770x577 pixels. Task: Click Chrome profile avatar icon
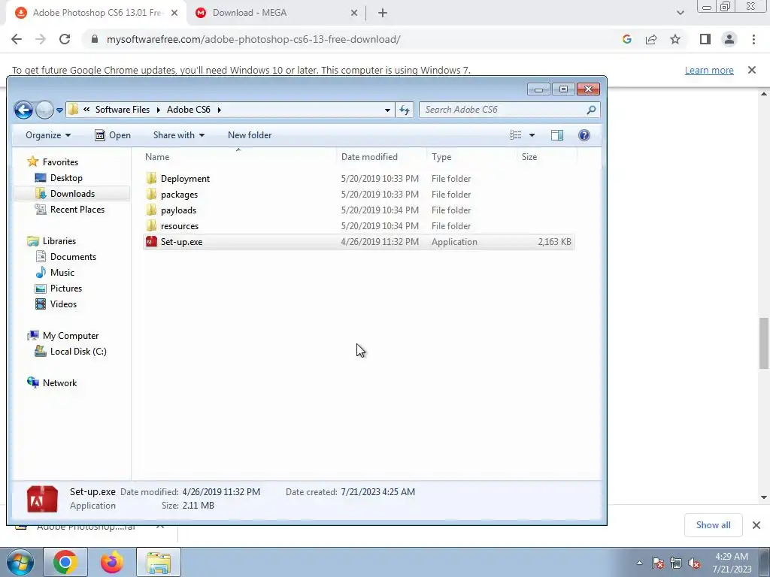point(729,39)
